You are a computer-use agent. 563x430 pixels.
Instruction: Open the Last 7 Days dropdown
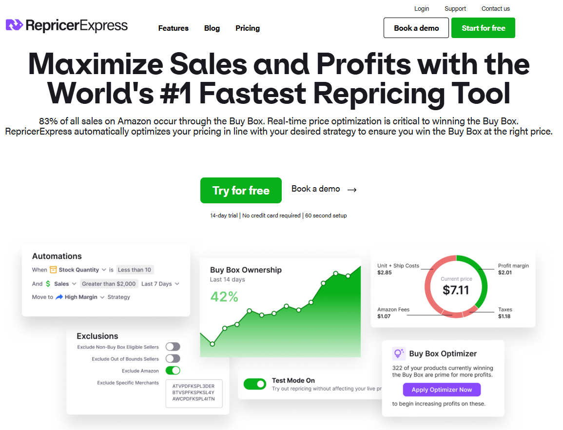(x=160, y=284)
